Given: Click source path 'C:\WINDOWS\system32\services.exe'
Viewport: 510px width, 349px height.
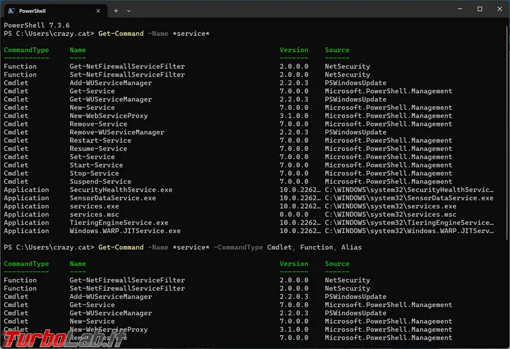Looking at the screenshot, I should tap(390, 206).
